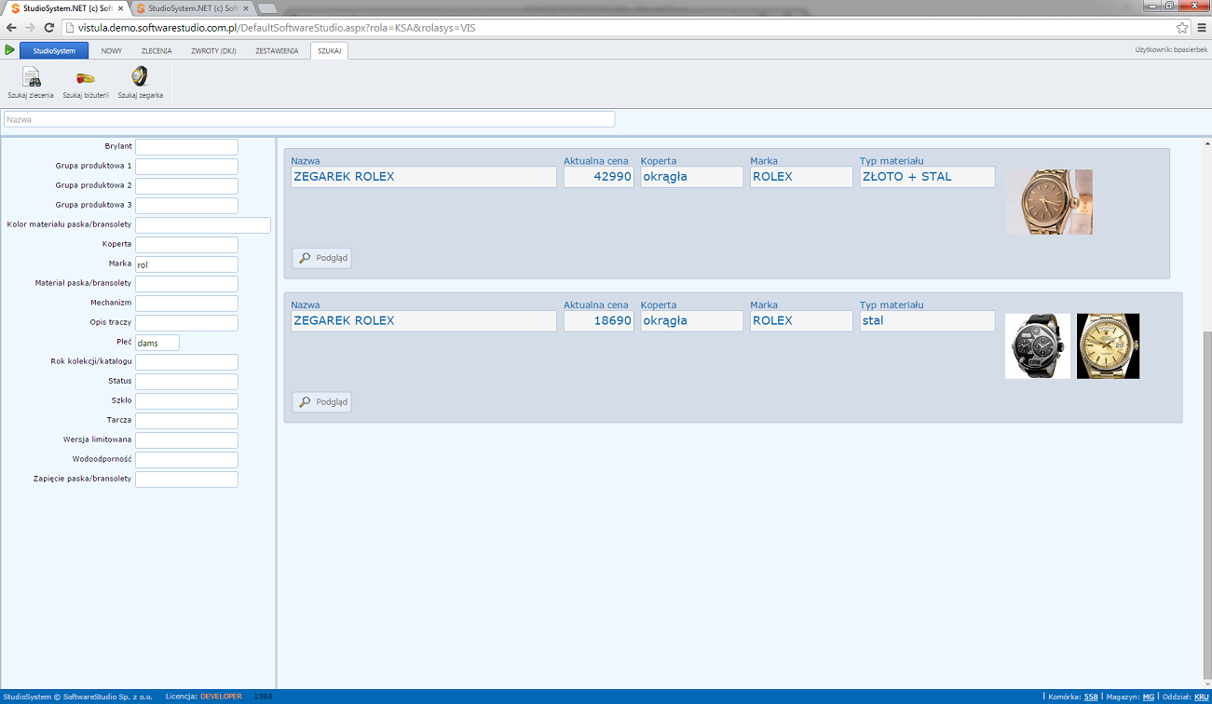Click Podgląd for the 42990 Rolex watch

coord(322,258)
